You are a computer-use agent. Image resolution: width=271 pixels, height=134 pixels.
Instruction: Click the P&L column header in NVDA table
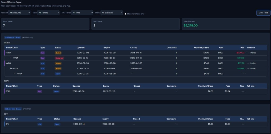coord(242,48)
